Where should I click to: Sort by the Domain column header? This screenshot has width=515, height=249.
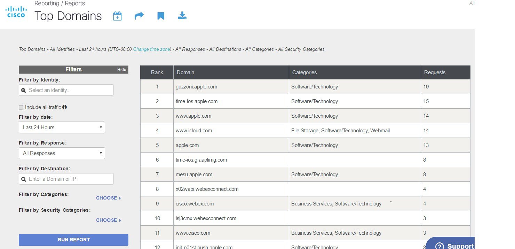[231, 72]
